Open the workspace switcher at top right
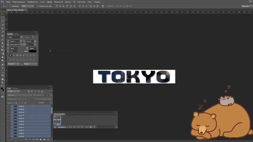253x142 pixels. (x=247, y=6)
